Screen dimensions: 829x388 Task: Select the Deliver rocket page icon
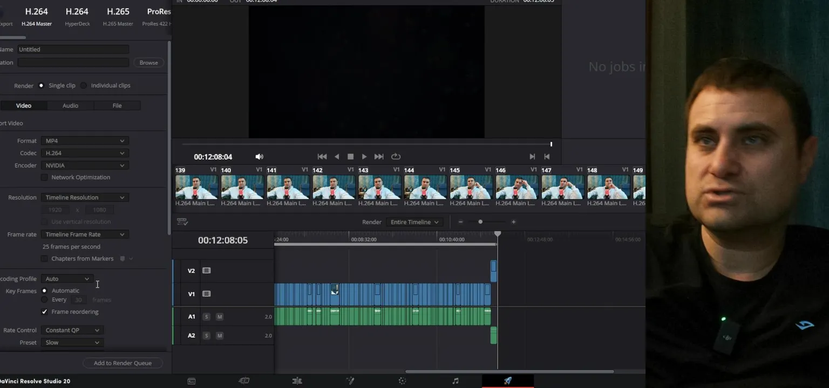(508, 381)
